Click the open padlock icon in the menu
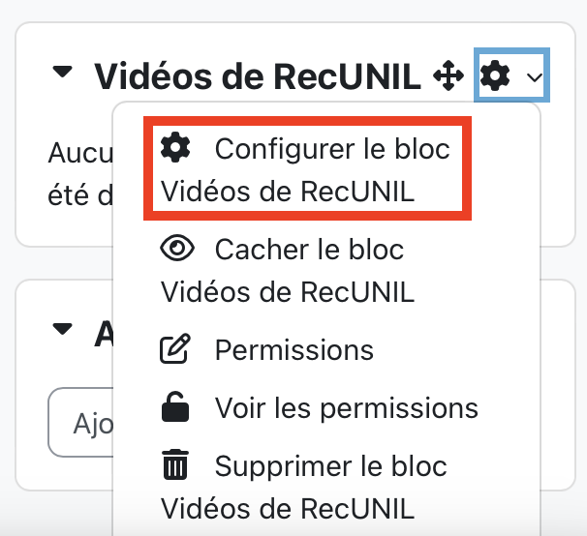587x536 pixels. tap(175, 407)
